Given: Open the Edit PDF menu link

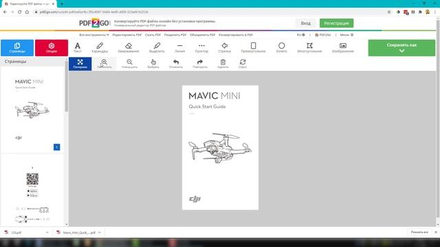Looking at the screenshot, I should pyautogui.click(x=126, y=35).
